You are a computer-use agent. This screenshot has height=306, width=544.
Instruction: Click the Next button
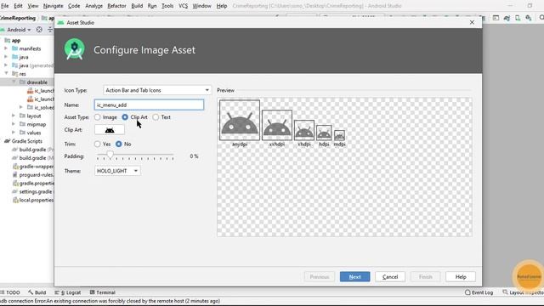pos(355,277)
